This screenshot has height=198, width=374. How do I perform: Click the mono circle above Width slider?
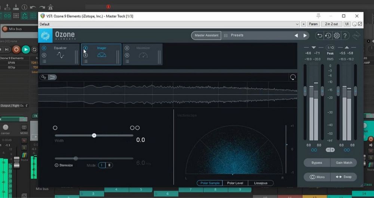point(55,128)
